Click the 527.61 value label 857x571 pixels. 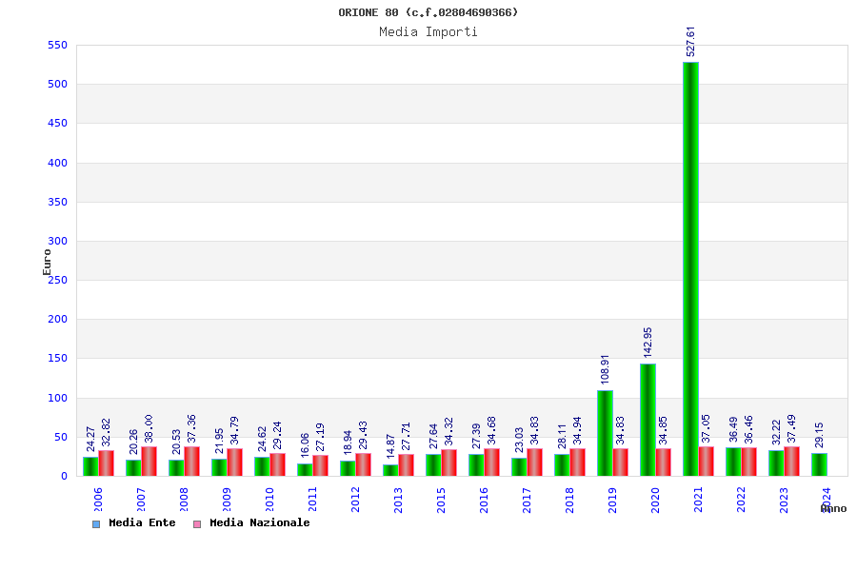691,42
